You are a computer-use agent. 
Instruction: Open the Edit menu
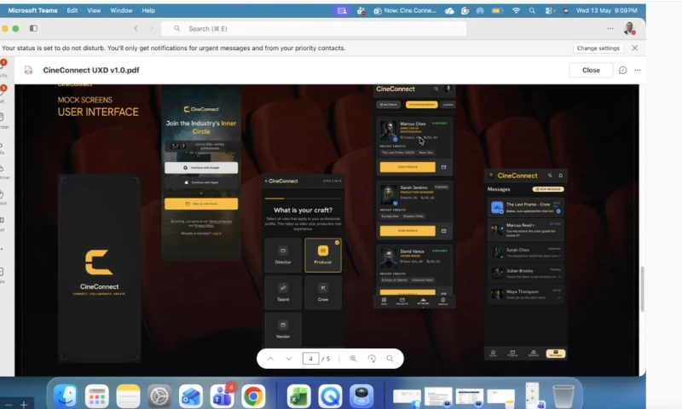(x=72, y=10)
